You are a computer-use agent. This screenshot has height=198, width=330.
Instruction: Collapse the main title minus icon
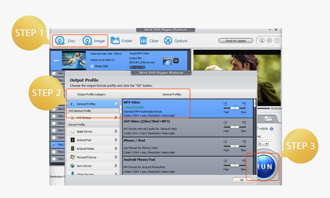[x=56, y=61]
